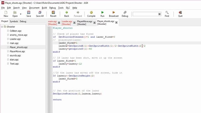Clear the toolbar search field
Screen dimensions: 201x113
[159, 14]
